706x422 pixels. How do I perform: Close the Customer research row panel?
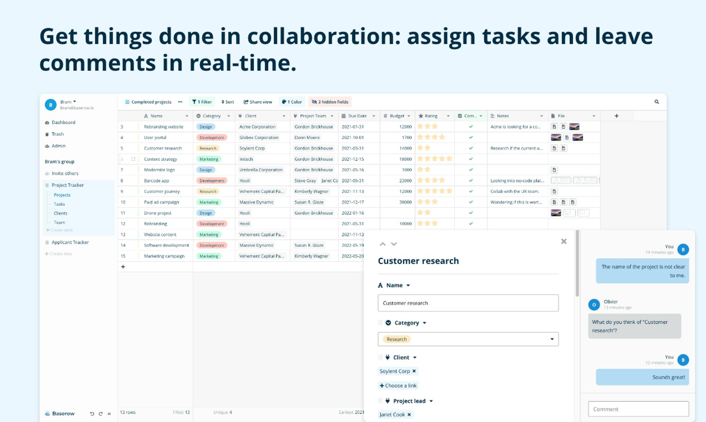(564, 241)
